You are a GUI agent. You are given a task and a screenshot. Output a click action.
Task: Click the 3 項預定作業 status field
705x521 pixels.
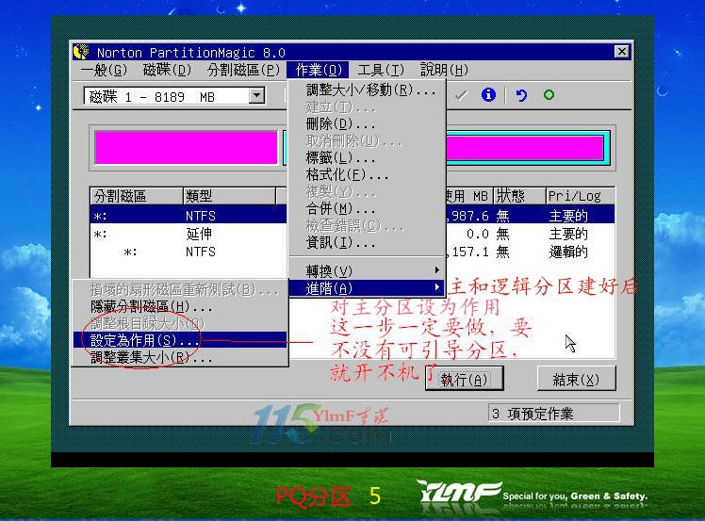point(554,413)
